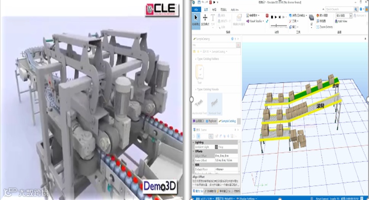Open the first dropdown in the tools group
The image size is (369, 200).
point(298,16)
